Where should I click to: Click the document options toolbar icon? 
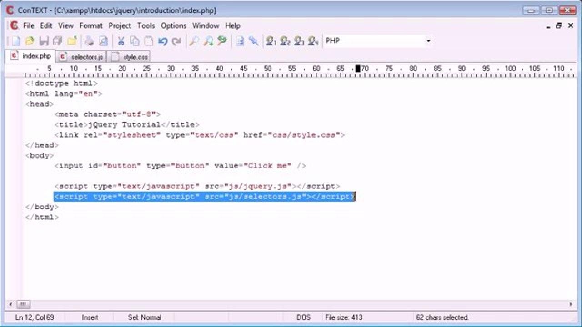[x=240, y=41]
